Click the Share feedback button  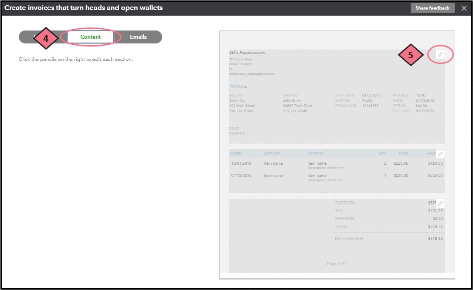coord(432,7)
